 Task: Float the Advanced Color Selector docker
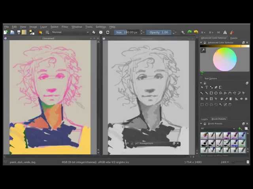coord(244,43)
